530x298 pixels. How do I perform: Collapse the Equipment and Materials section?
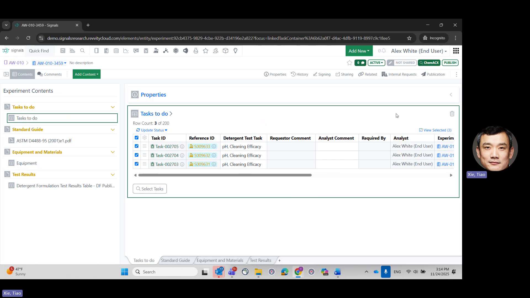point(113,152)
